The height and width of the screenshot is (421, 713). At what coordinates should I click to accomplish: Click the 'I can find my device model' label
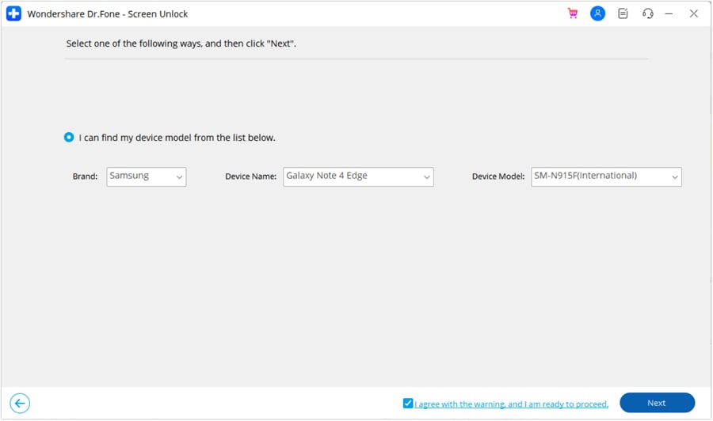pos(177,138)
